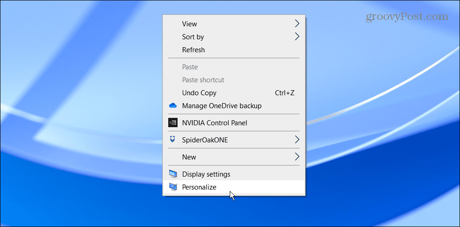
Task: Expand the arrow beside SpiderOakONE
Action: coord(297,140)
